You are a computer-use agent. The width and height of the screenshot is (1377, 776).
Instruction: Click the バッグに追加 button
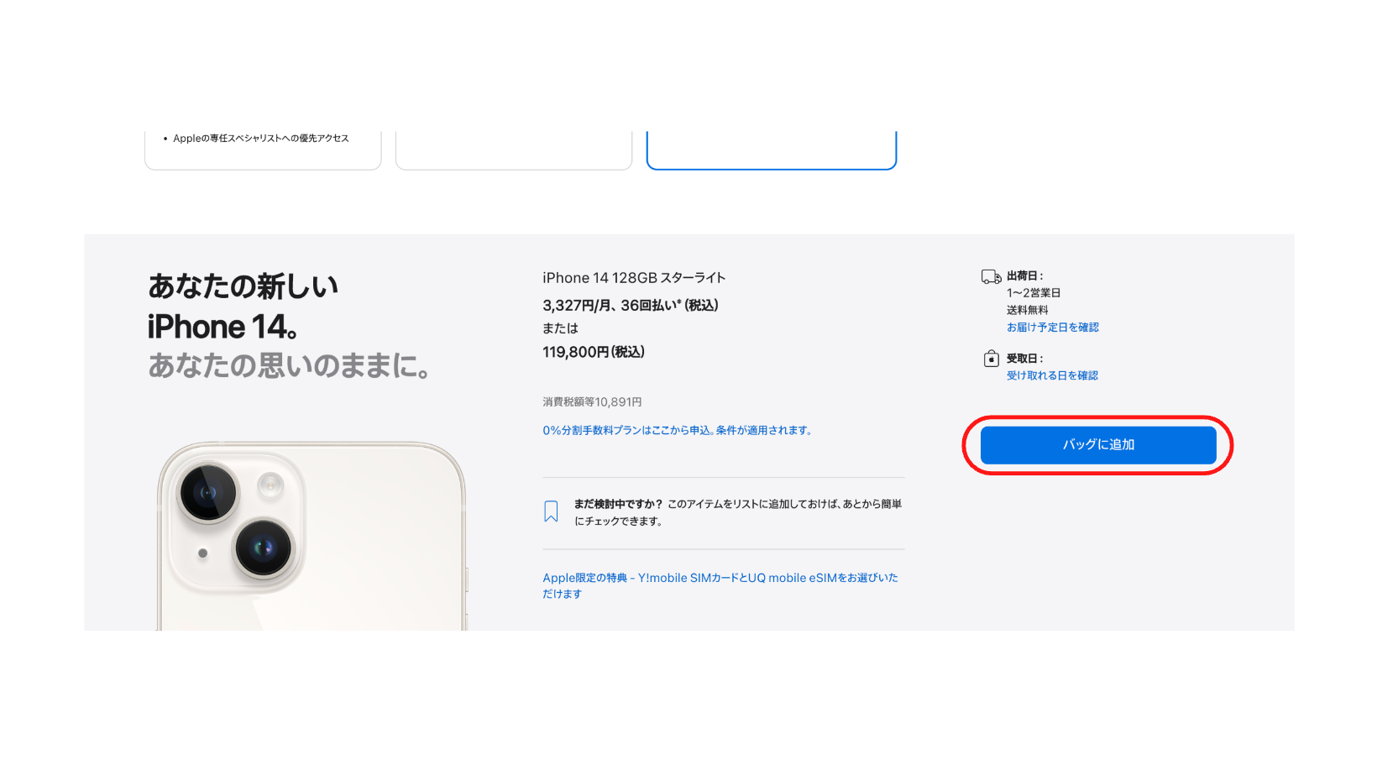coord(1098,444)
